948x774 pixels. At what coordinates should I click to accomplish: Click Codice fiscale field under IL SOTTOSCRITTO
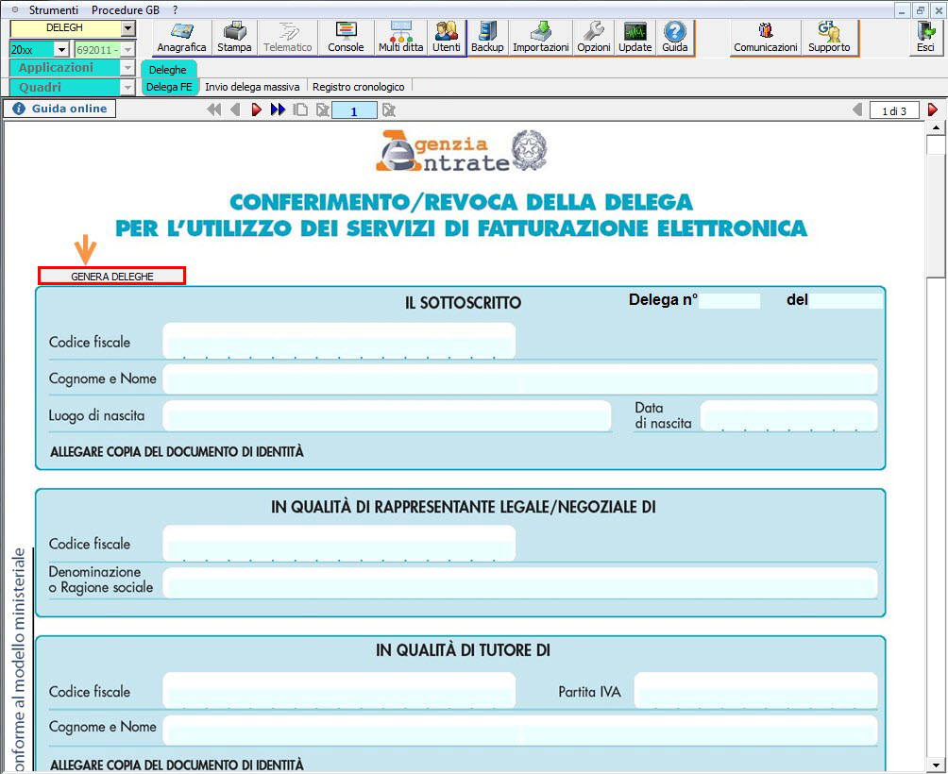tap(339, 341)
